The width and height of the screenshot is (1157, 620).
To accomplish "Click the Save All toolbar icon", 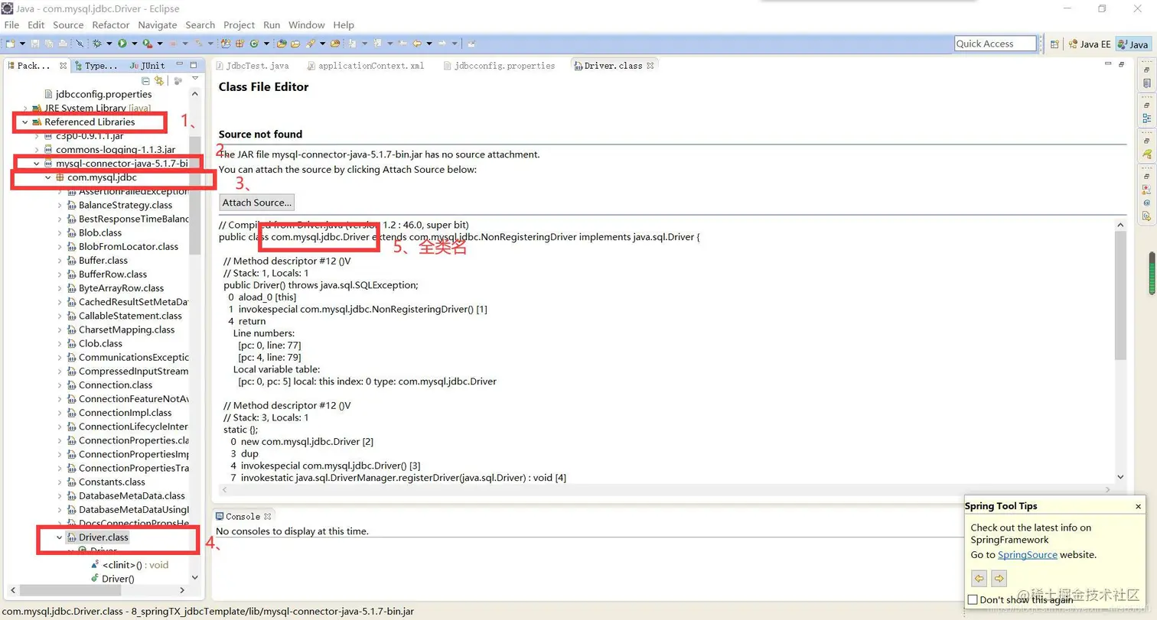I will 49,44.
